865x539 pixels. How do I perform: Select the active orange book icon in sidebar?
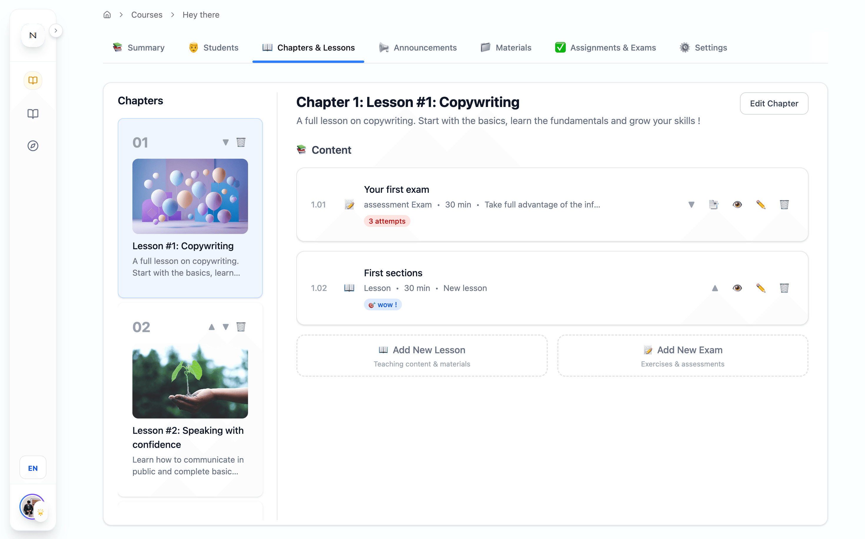(x=33, y=80)
